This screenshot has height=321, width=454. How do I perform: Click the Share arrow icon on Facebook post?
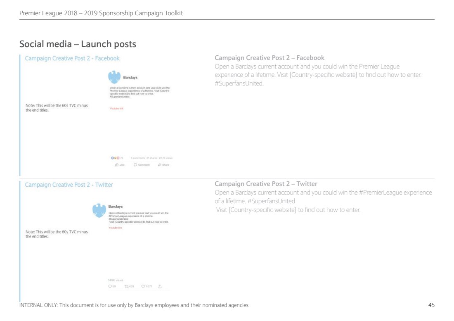pos(160,165)
